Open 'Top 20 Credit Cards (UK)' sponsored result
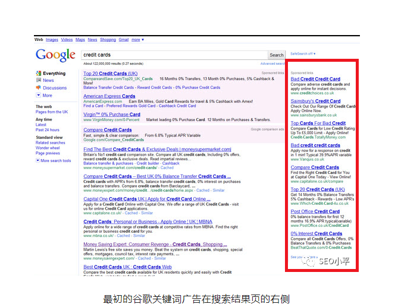The image size is (398, 307). (x=111, y=74)
